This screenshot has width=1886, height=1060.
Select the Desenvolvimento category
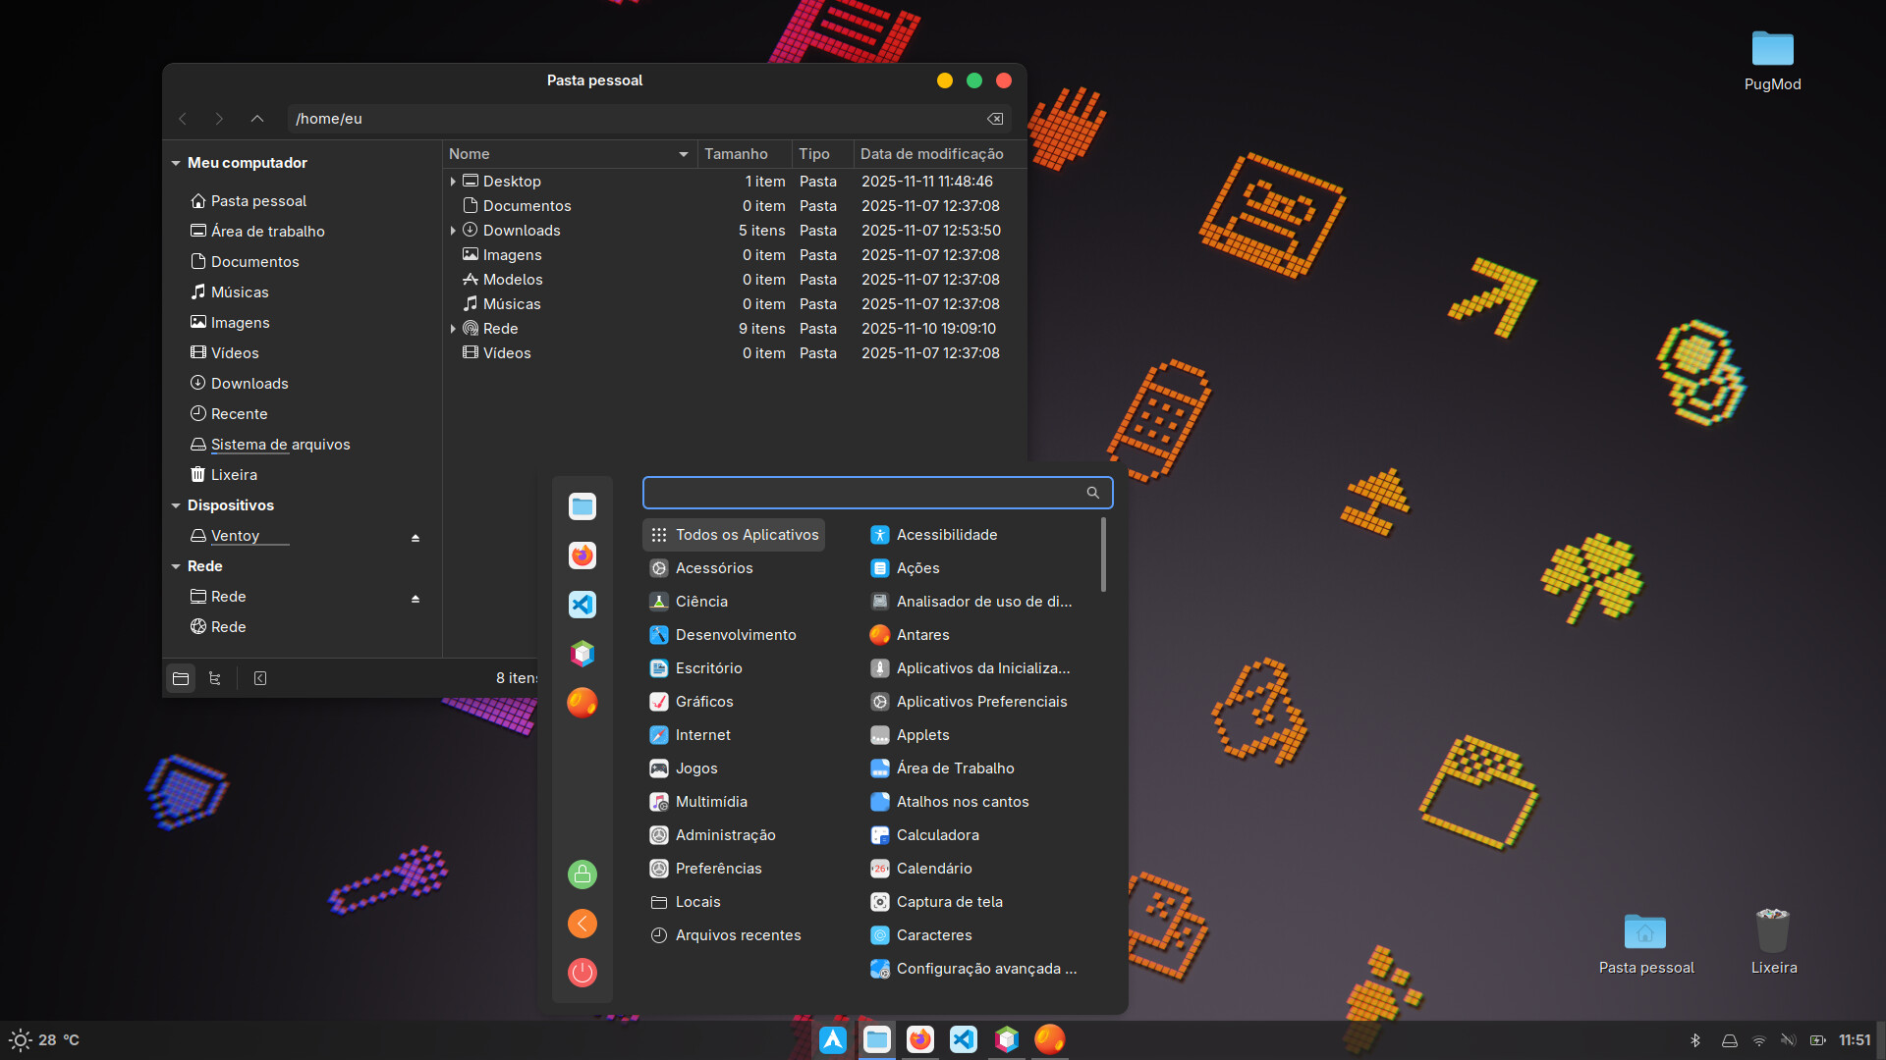tap(735, 635)
